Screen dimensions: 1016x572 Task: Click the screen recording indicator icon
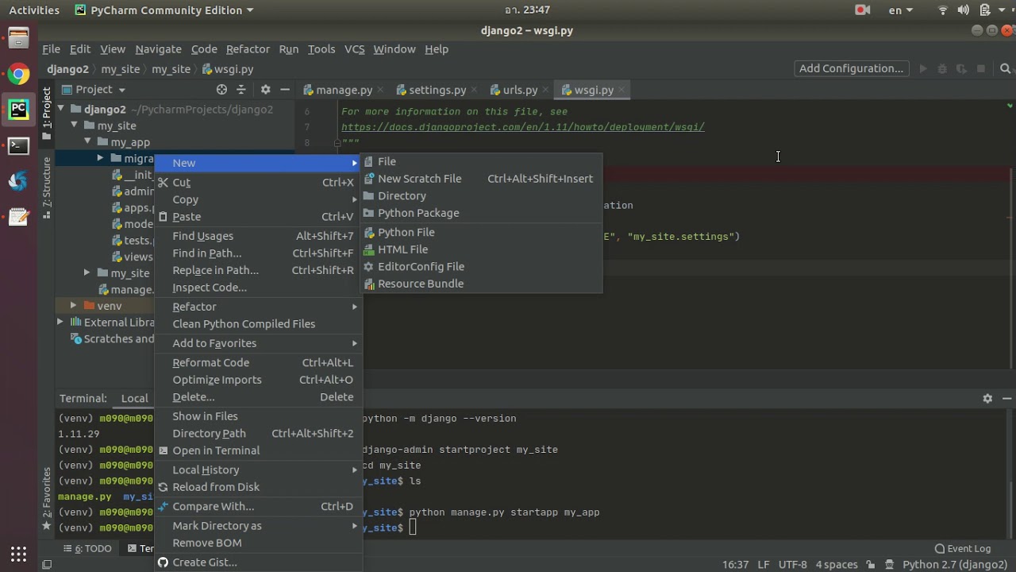click(862, 10)
